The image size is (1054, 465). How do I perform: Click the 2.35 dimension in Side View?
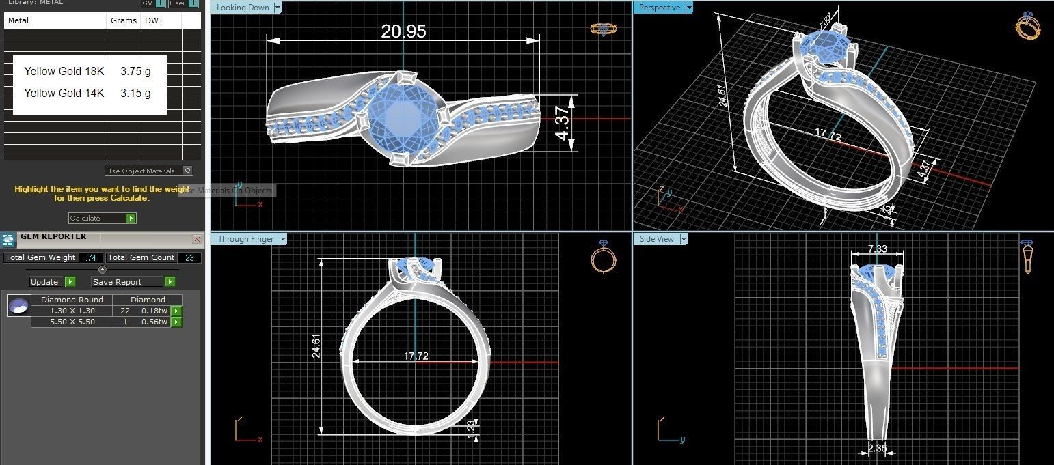pos(877,449)
